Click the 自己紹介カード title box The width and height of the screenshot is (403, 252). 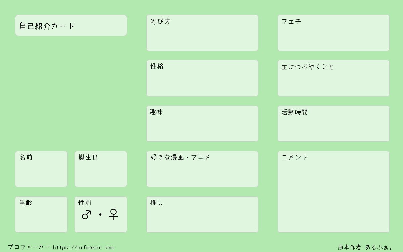click(71, 25)
